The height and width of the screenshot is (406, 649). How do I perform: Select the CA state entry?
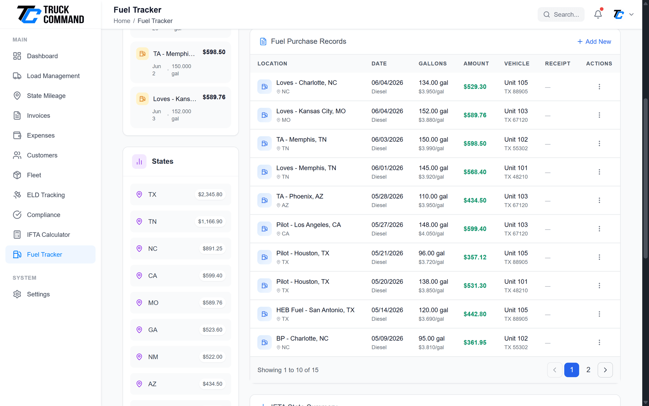point(181,276)
